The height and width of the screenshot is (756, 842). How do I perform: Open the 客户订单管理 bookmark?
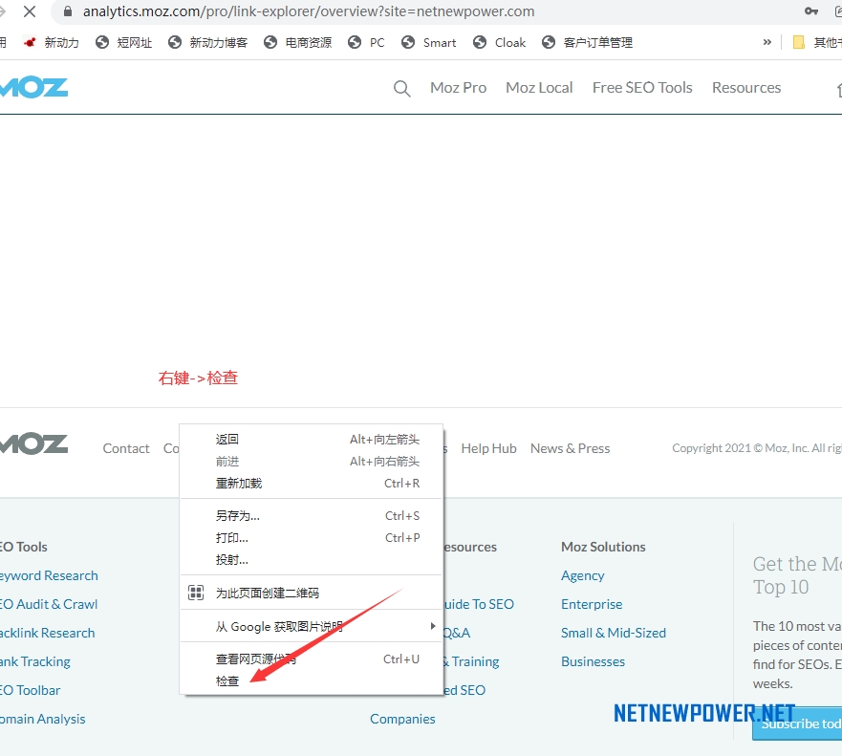[588, 42]
